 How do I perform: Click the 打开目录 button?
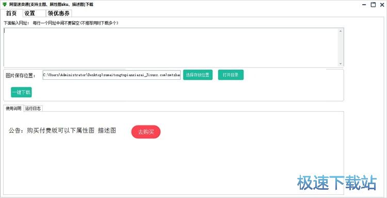tap(231, 75)
